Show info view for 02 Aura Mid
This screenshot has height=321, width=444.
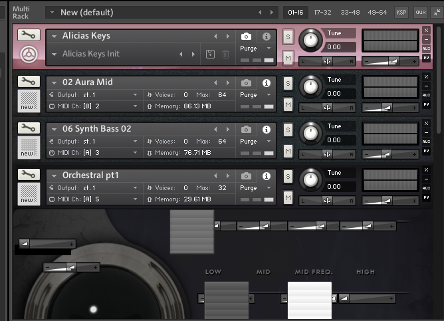click(266, 82)
